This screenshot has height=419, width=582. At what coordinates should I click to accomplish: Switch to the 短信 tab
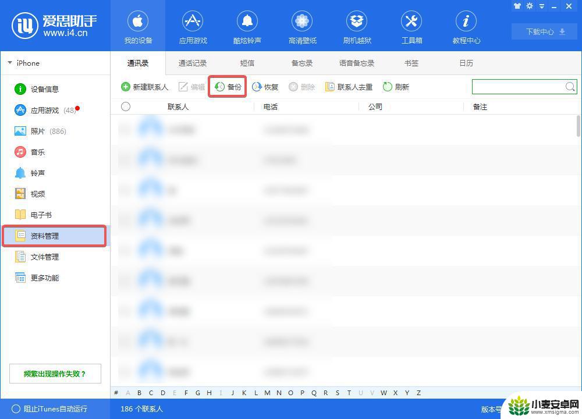click(247, 63)
